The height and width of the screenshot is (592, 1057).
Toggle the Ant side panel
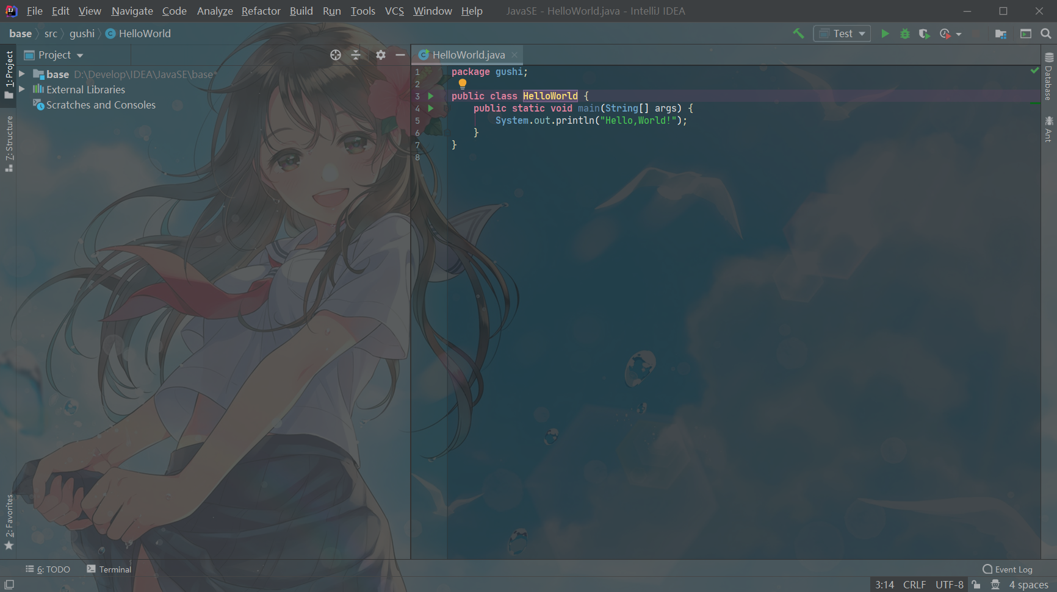click(1048, 129)
